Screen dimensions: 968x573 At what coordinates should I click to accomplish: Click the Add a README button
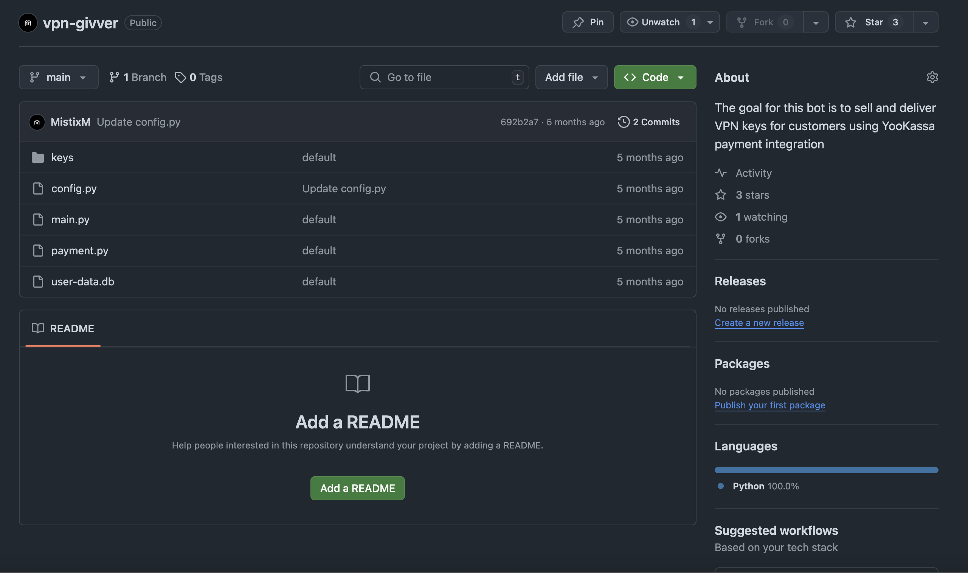tap(357, 488)
